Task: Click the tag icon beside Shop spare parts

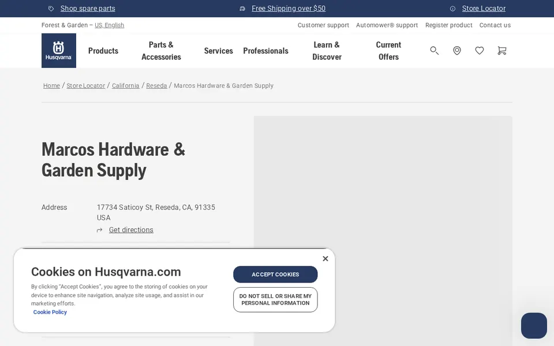Action: tap(51, 9)
